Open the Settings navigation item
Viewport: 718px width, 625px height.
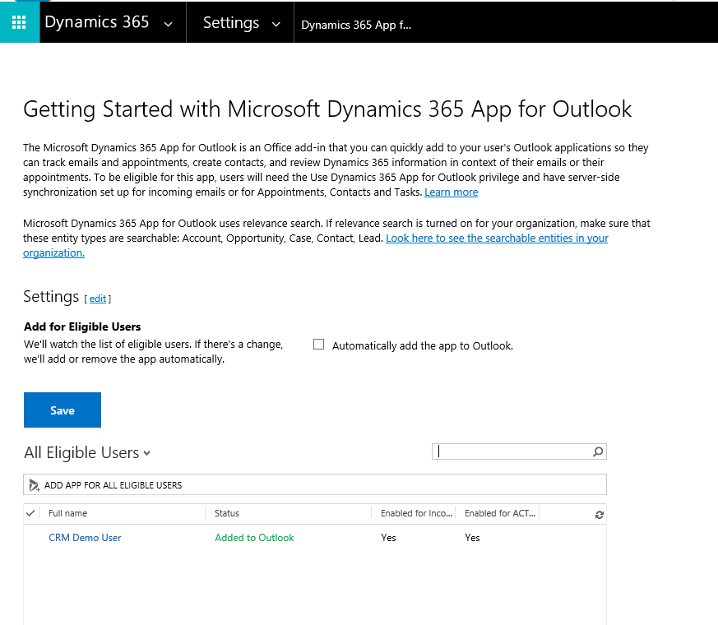click(231, 22)
